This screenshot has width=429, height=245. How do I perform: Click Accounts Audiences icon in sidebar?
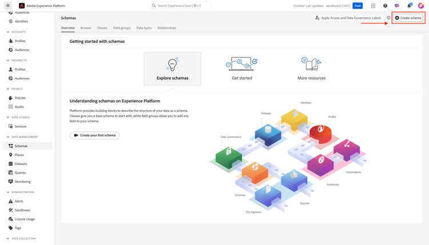11,50
